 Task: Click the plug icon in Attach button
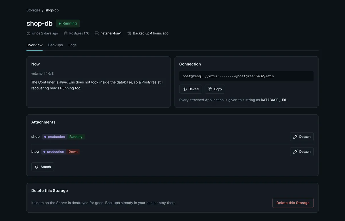37,167
